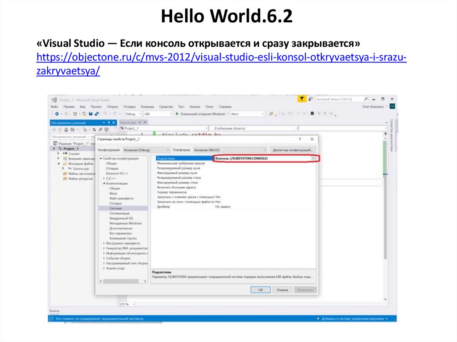Select the Система page under Компоновщик
The image size is (457, 342).
pyautogui.click(x=116, y=208)
